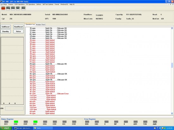Open the Common menu
The height and width of the screenshot is (130, 174).
click(11, 4)
